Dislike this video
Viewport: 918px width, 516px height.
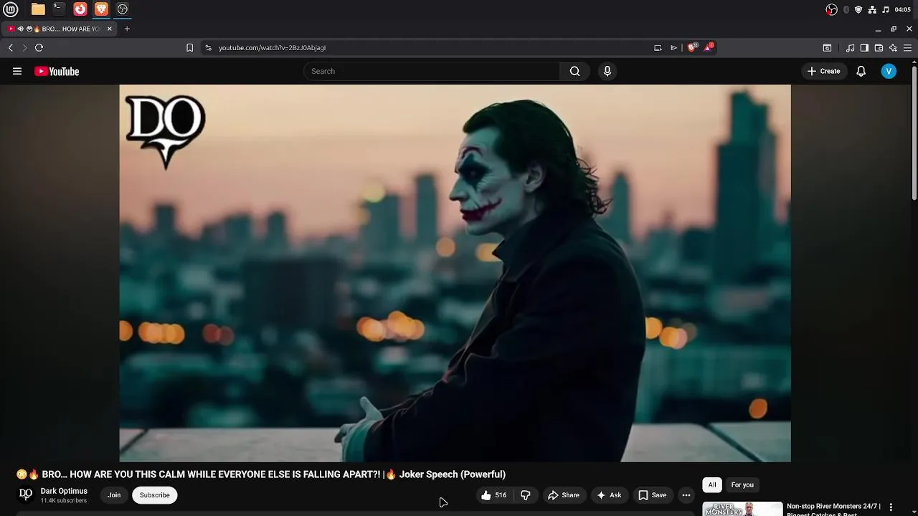coord(525,495)
